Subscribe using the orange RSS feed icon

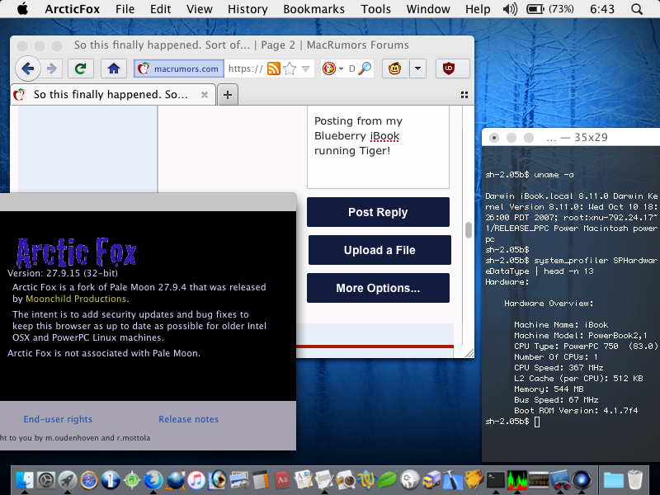274,68
